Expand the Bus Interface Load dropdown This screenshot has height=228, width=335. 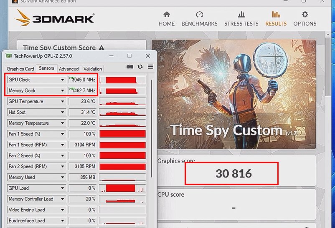pos(62,221)
